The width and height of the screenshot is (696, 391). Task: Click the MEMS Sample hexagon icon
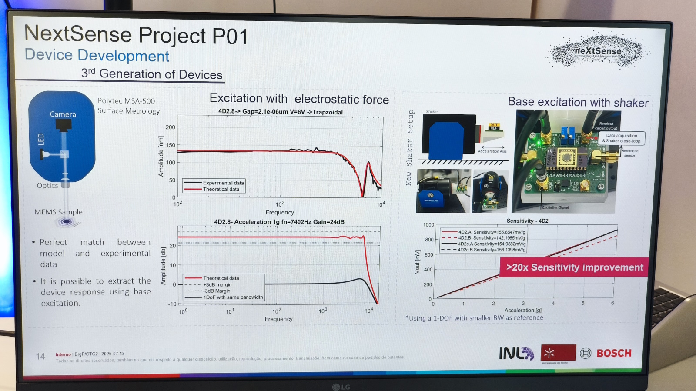[x=66, y=222]
